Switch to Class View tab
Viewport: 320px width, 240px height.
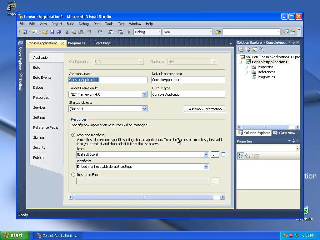tap(284, 133)
